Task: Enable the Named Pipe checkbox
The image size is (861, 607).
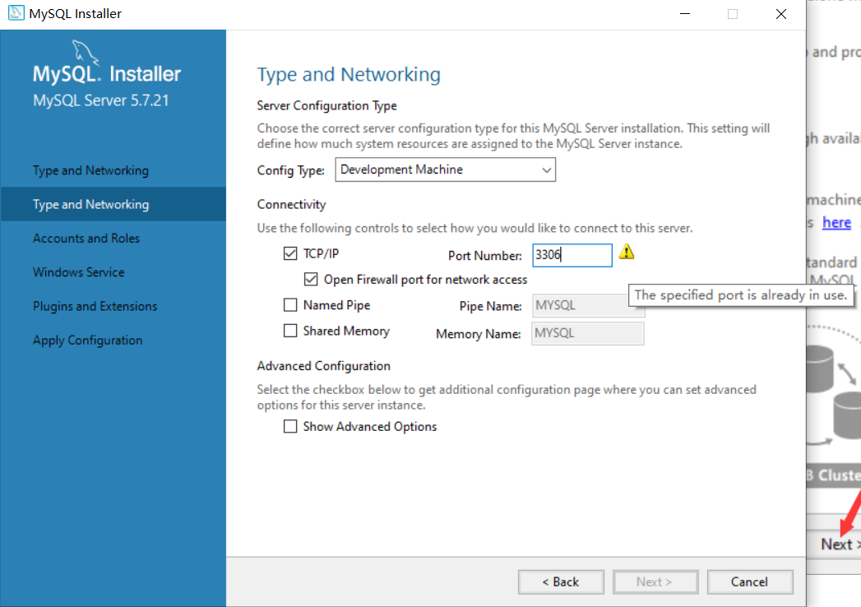Action: click(x=290, y=305)
